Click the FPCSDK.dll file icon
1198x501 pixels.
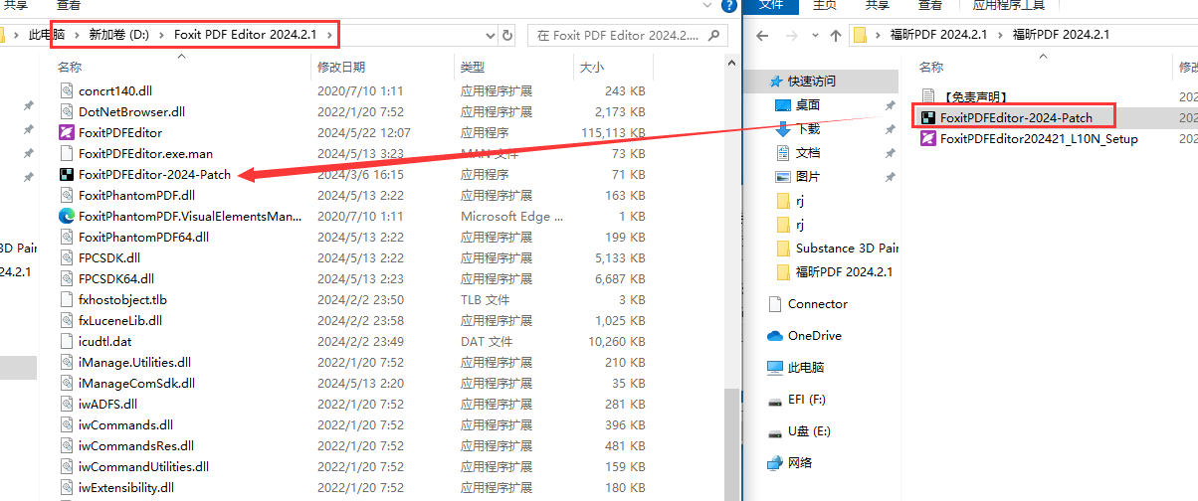(x=67, y=257)
